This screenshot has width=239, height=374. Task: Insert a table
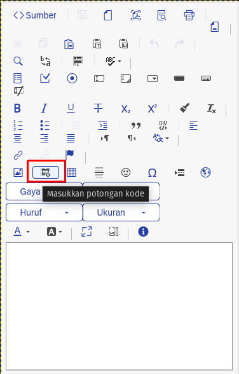click(x=71, y=172)
